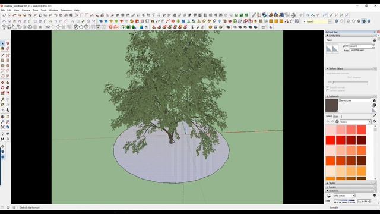Choose the Rotate tool
The height and width of the screenshot is (214, 380).
pyautogui.click(x=2, y=88)
